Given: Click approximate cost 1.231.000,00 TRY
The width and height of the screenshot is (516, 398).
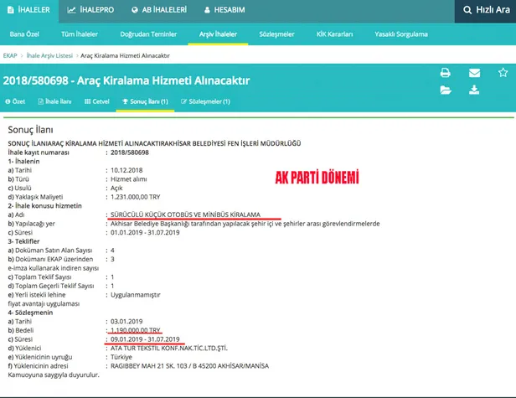Looking at the screenshot, I should tap(135, 197).
